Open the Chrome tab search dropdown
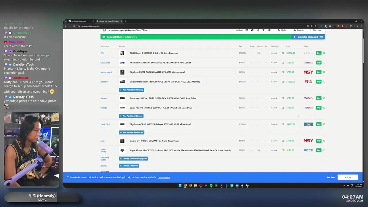The width and height of the screenshot is (368, 207). [x=65, y=21]
